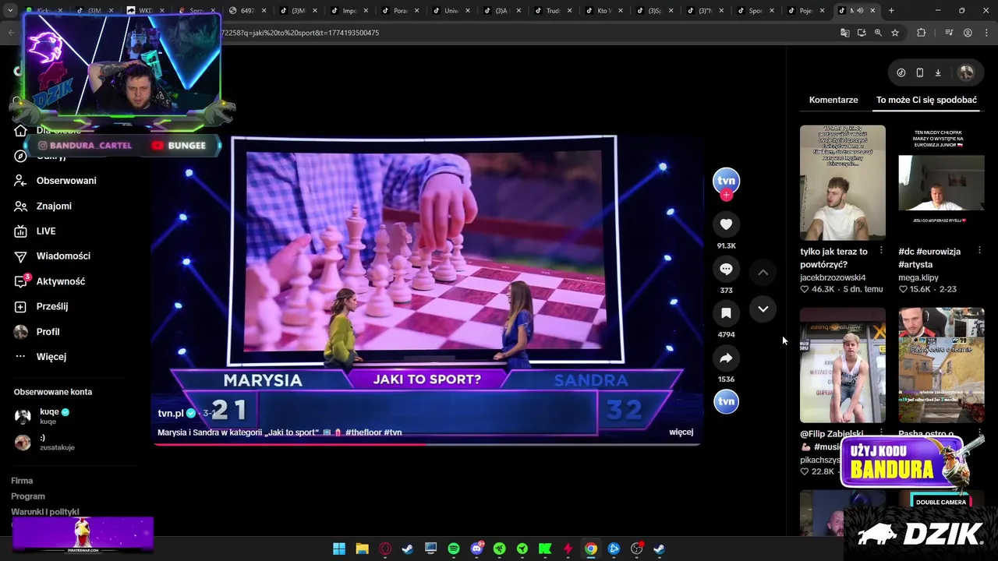Click the tvn.pl author name on video
The width and height of the screenshot is (998, 561).
click(171, 413)
